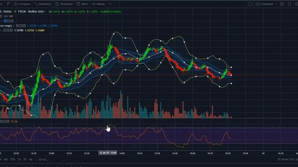Image resolution: width=298 pixels, height=167 pixels.
Task: Click the 13:00 time axis label
Action: pyautogui.click(x=51, y=153)
